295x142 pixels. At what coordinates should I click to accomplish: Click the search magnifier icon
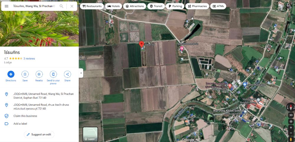(61, 6)
